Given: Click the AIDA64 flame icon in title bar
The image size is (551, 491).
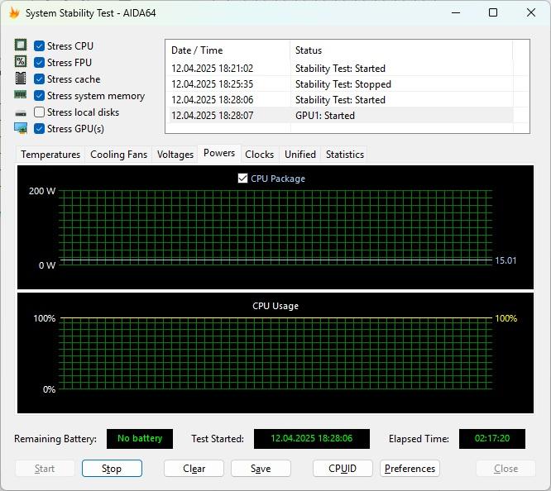Looking at the screenshot, I should [14, 13].
